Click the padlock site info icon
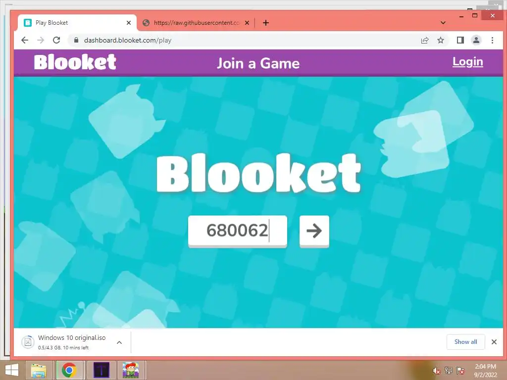The width and height of the screenshot is (507, 380). point(76,40)
